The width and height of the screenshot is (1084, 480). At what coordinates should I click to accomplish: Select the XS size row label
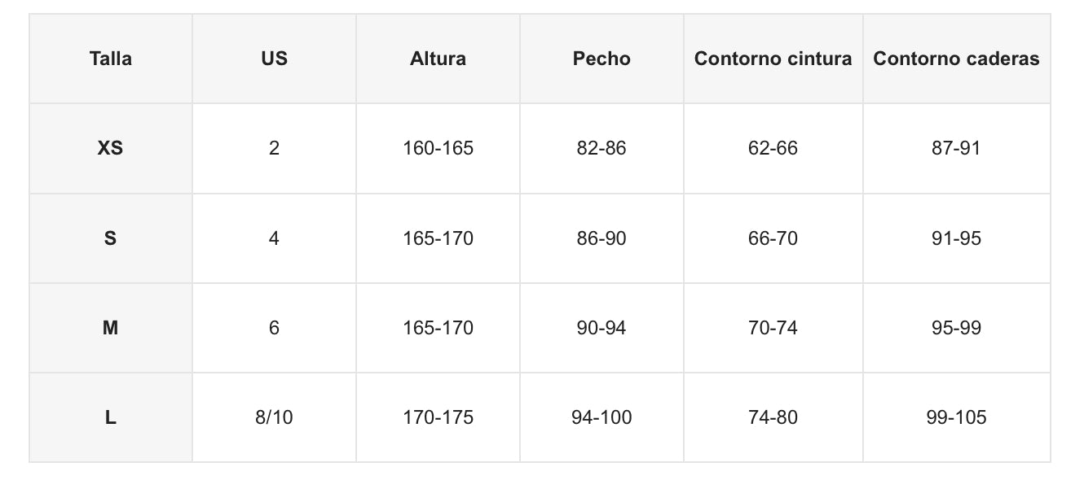[111, 148]
